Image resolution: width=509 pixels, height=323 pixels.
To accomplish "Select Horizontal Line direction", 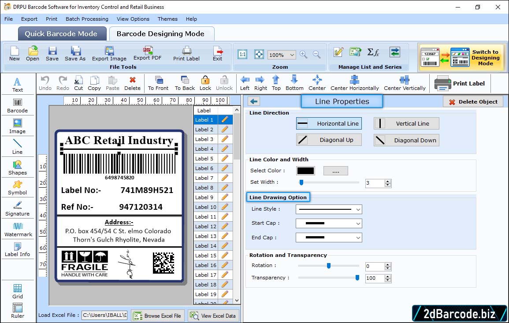I will pyautogui.click(x=329, y=123).
